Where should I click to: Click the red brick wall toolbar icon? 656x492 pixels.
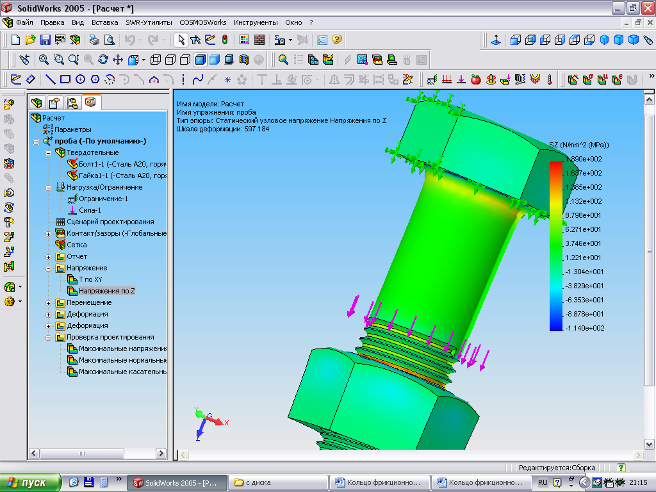point(259,40)
